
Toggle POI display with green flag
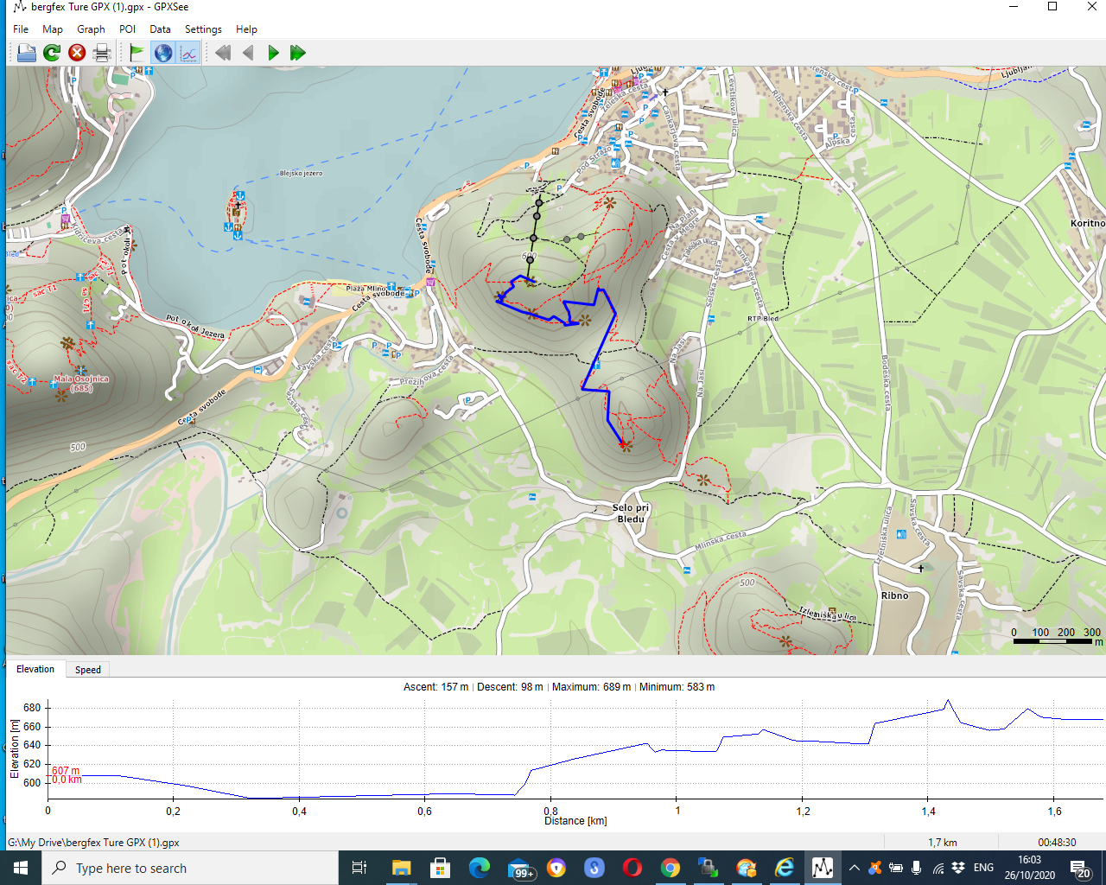pyautogui.click(x=137, y=53)
